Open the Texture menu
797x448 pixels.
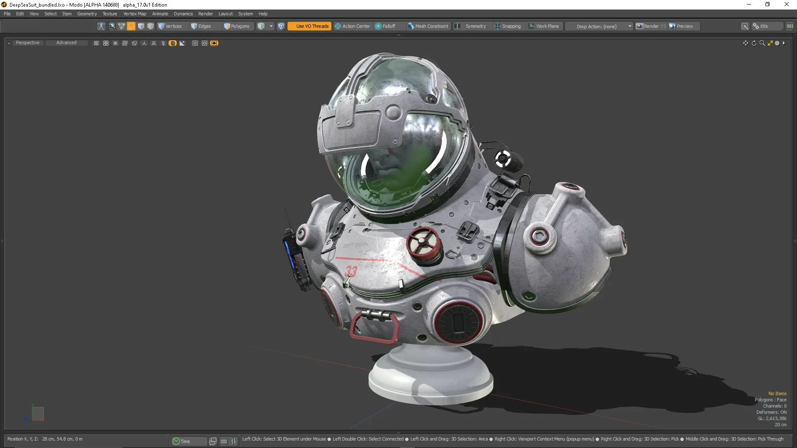110,14
